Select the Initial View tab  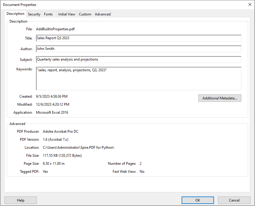(66, 14)
